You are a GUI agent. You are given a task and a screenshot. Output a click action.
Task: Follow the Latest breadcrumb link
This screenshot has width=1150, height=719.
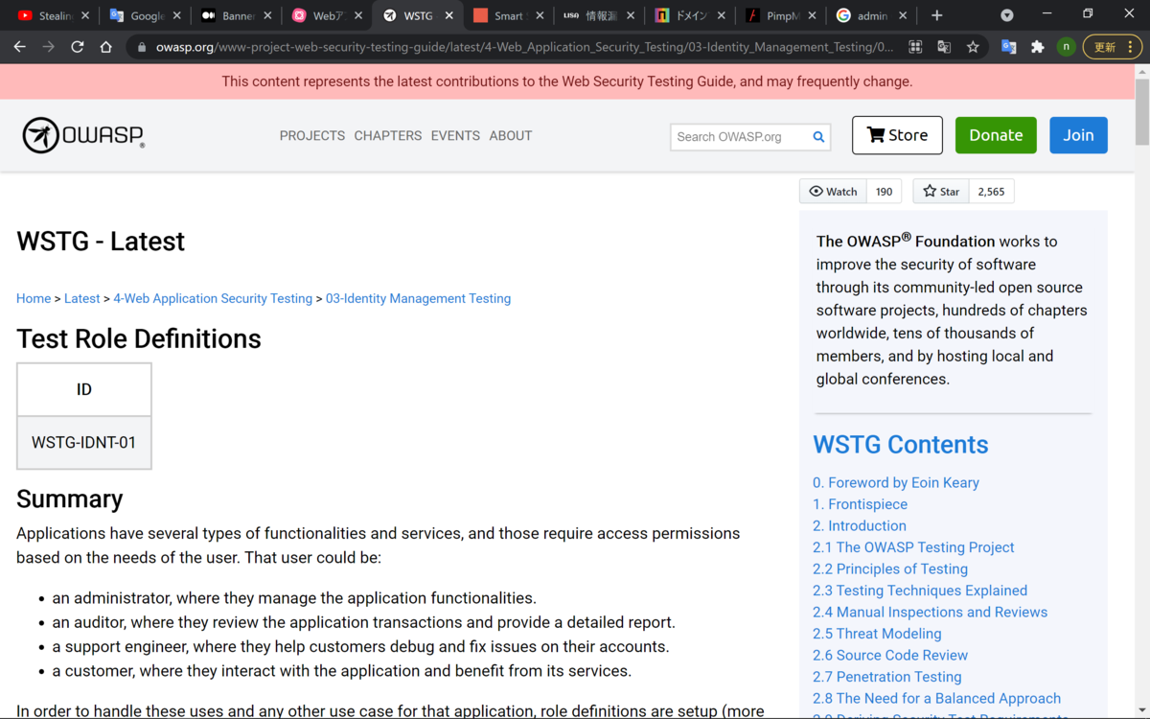pyautogui.click(x=81, y=298)
